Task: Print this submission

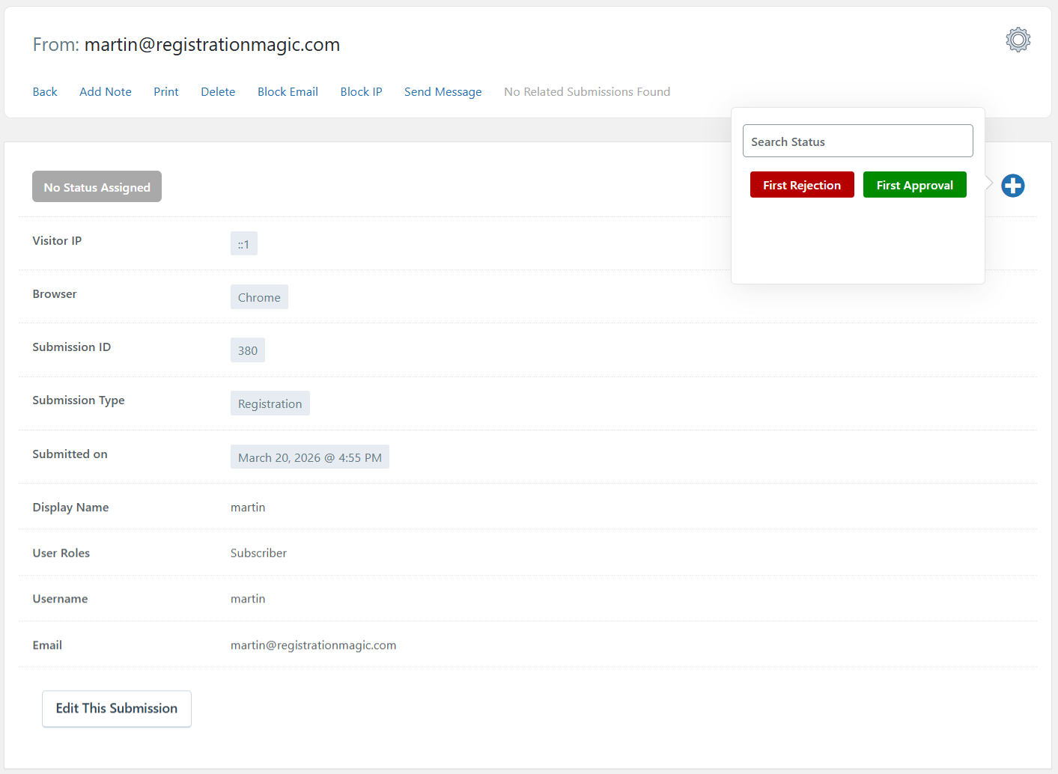Action: [x=166, y=92]
